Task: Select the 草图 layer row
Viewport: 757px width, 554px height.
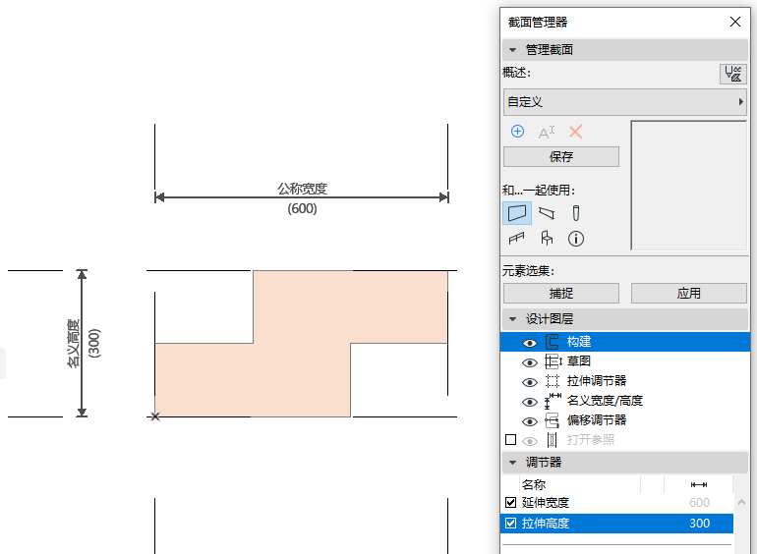Action: pyautogui.click(x=624, y=361)
